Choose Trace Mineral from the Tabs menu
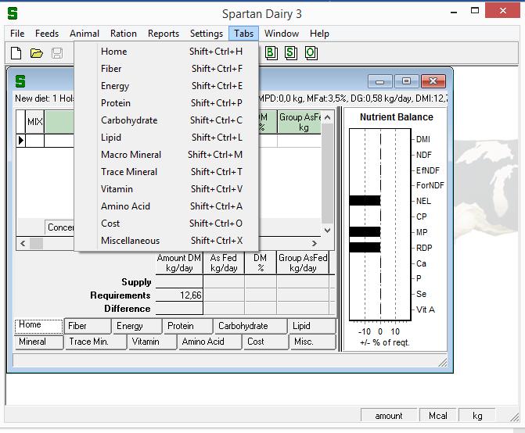This screenshot has height=433, width=525. tap(167, 172)
